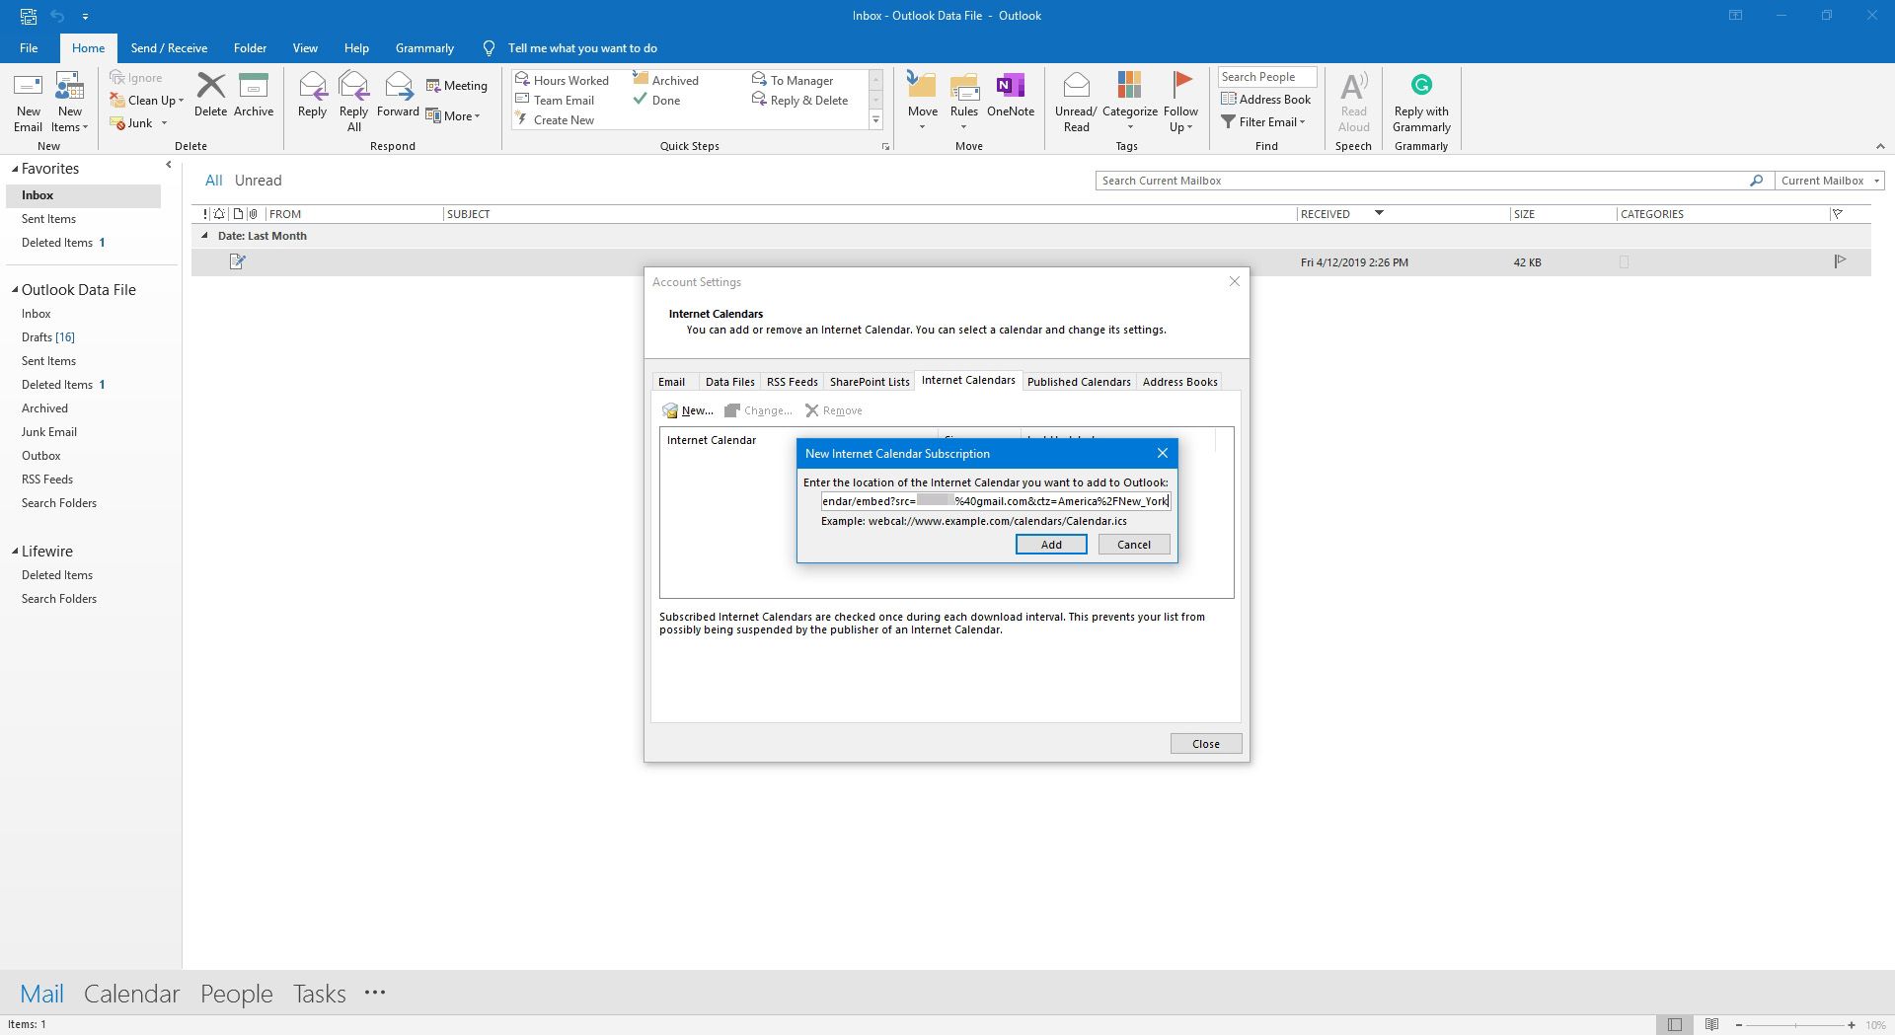
Task: Switch to Calendar in navigation bar
Action: coord(131,994)
